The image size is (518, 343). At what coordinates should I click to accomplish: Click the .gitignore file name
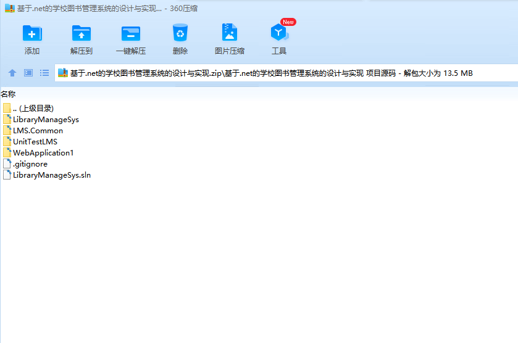[30, 164]
